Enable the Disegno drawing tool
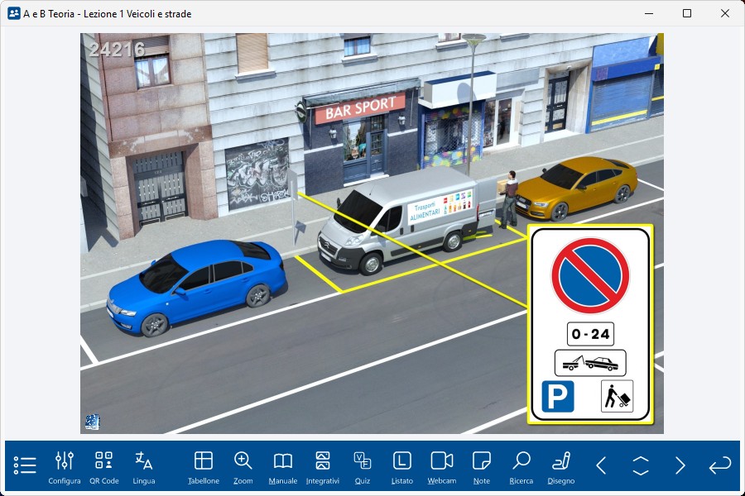Screen dimensions: 745x496 [x=561, y=466]
